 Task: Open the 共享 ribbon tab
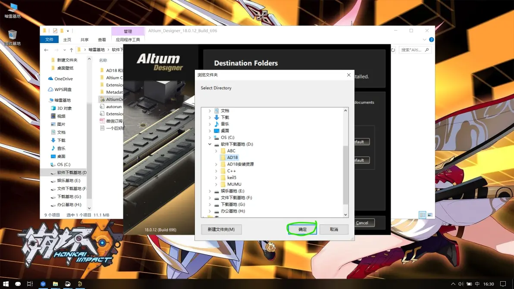coord(85,40)
